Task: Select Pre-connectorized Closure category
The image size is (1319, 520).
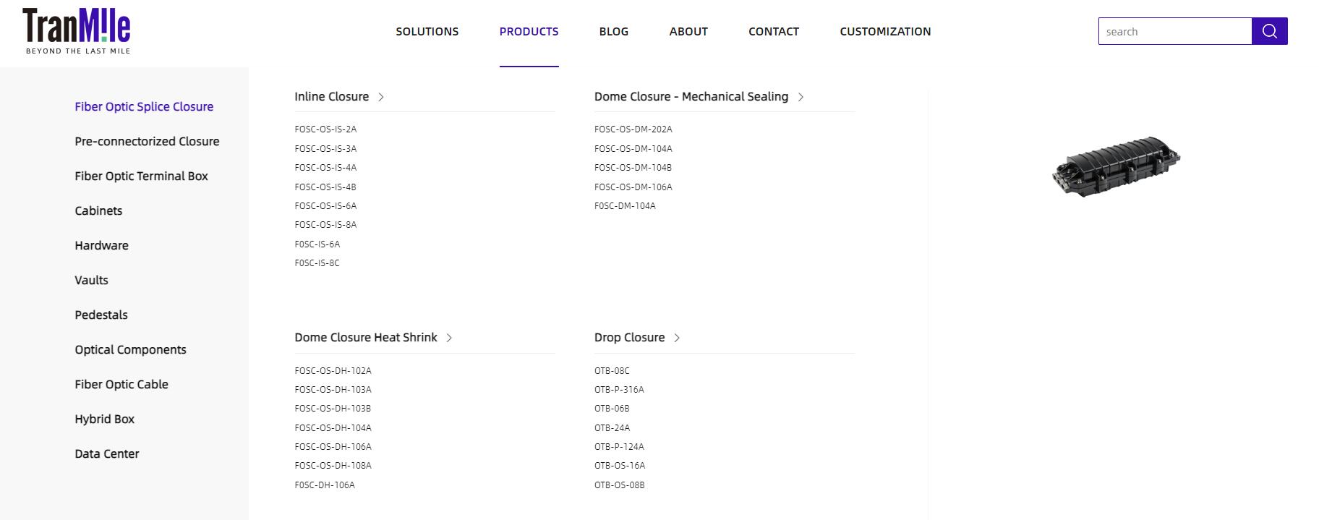Action: [x=147, y=141]
